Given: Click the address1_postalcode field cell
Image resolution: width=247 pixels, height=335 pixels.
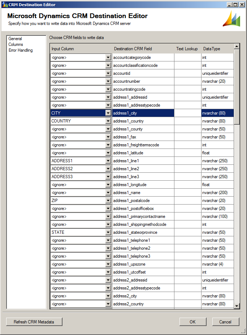Looking at the screenshot, I should 143,201.
